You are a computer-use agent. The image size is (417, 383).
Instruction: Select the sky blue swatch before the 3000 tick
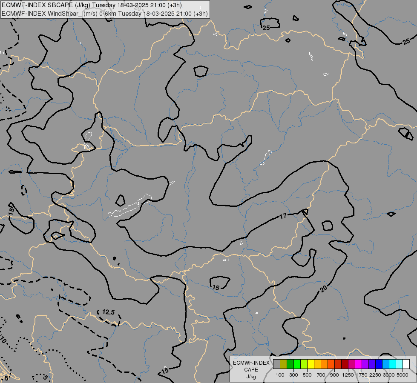pyautogui.click(x=386, y=364)
